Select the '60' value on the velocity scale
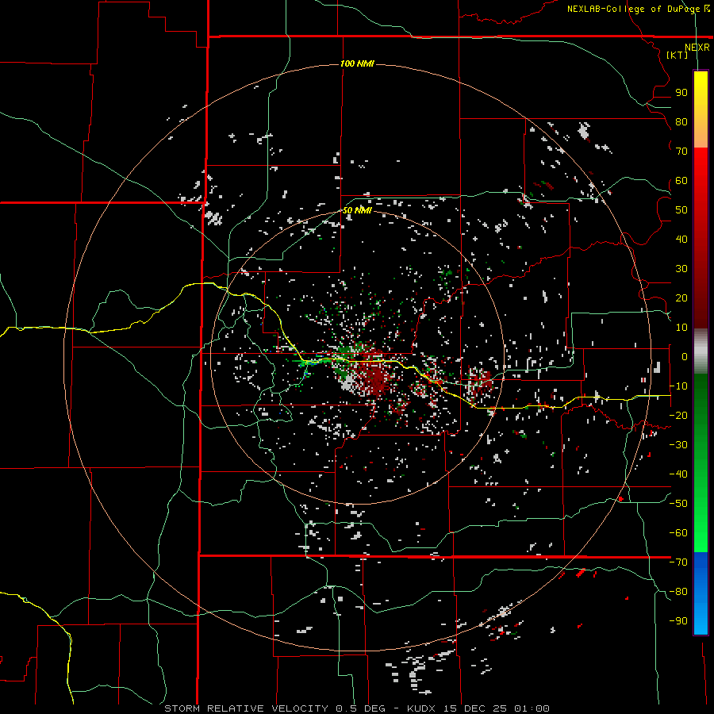 (681, 181)
